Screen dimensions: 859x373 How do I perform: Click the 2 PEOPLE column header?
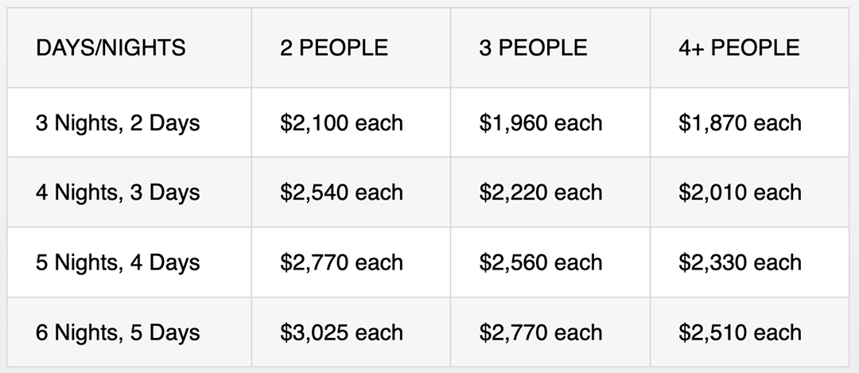click(334, 48)
